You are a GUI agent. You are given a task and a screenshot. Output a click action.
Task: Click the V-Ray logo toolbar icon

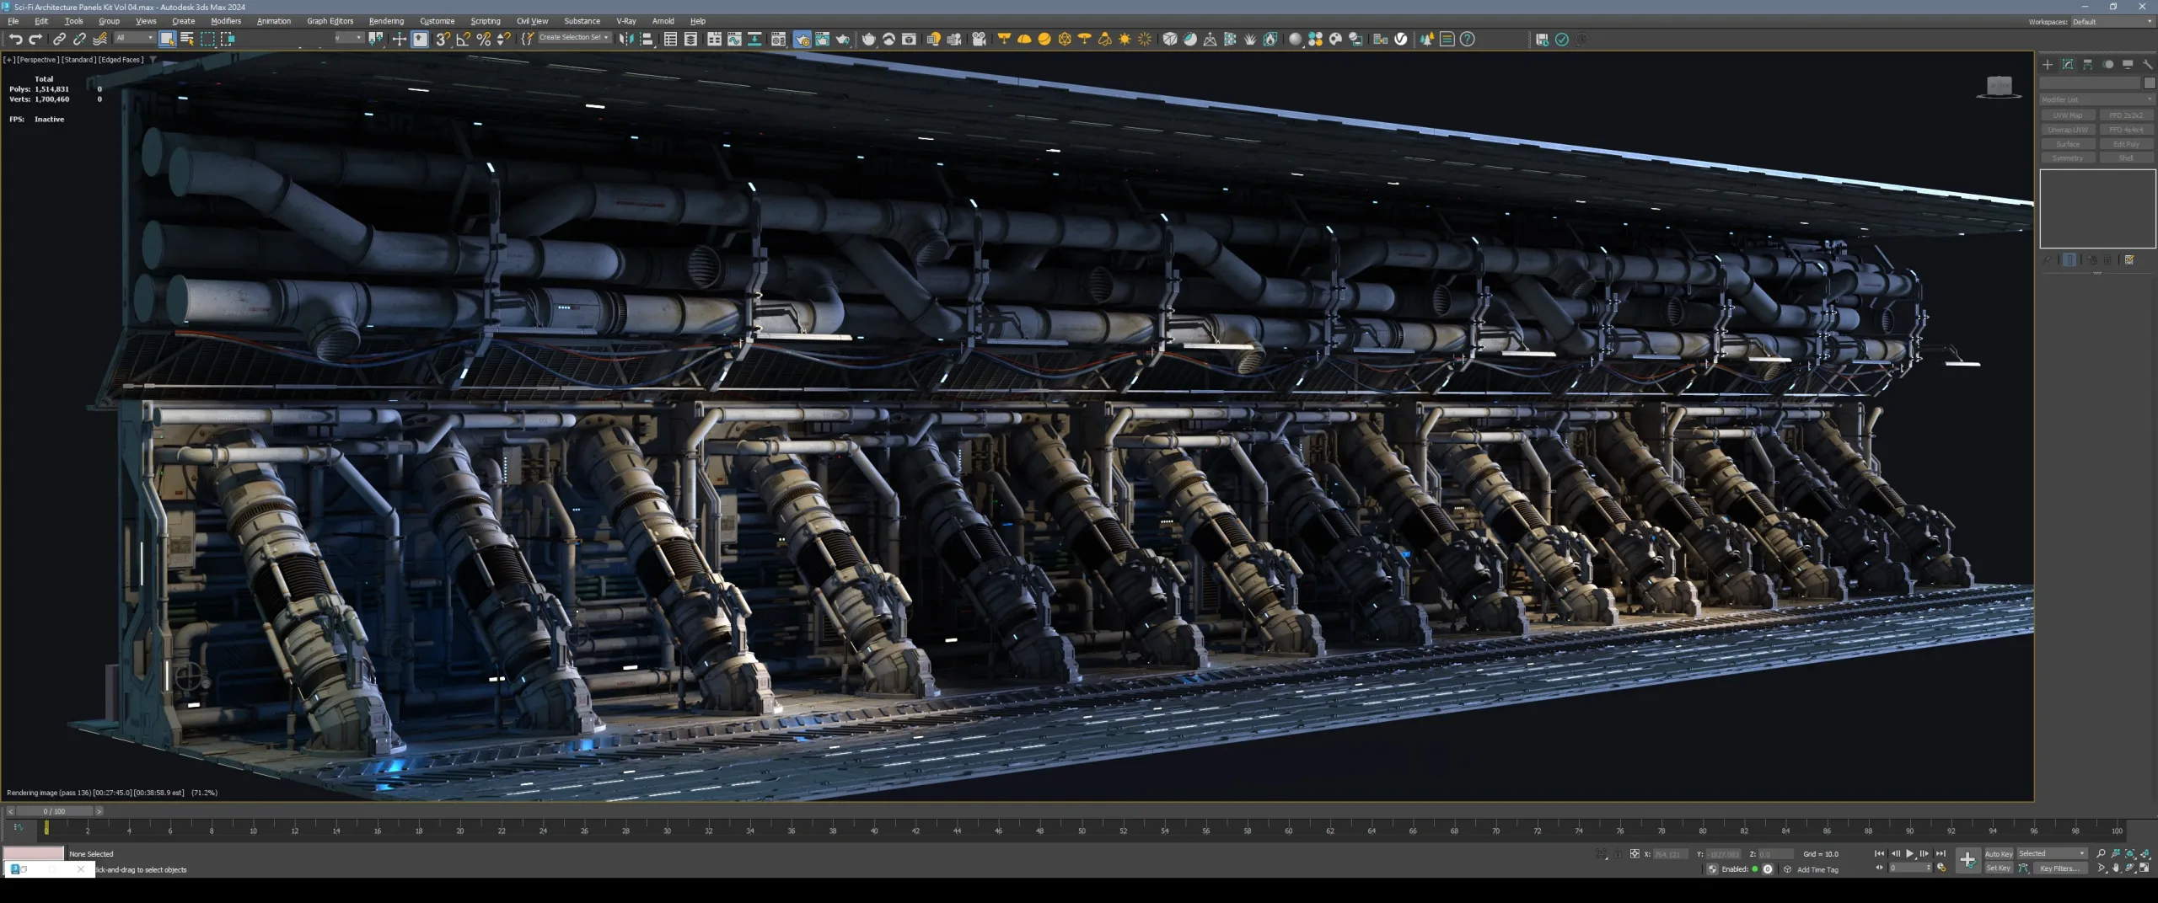click(x=1401, y=39)
